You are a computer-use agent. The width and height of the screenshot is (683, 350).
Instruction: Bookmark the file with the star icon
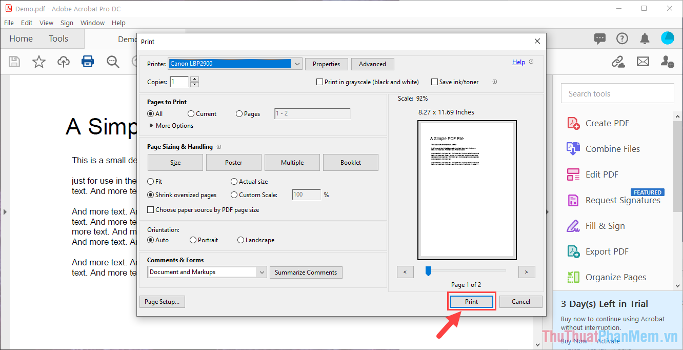tap(39, 62)
